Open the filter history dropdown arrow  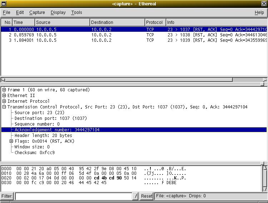click(135, 196)
